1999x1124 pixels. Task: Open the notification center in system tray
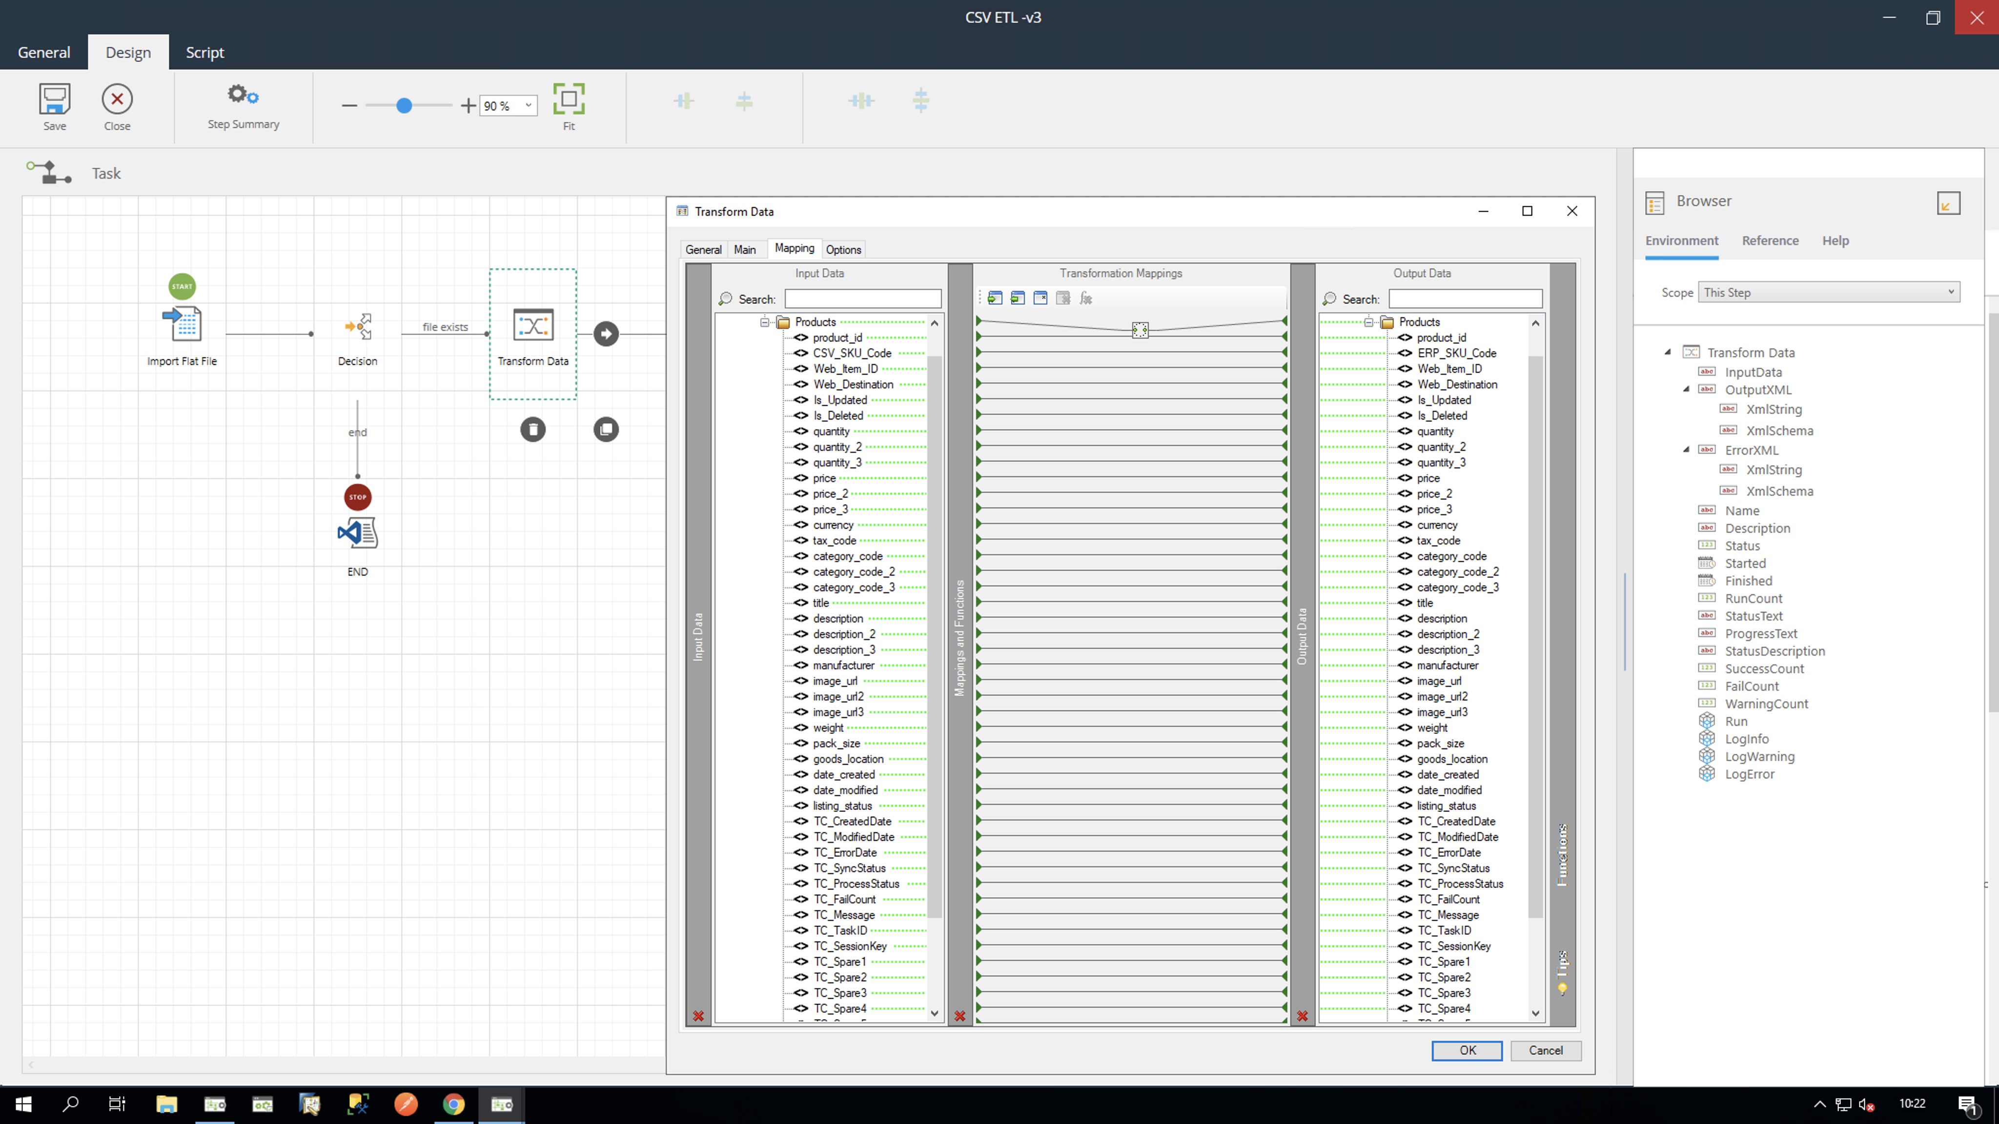(x=1968, y=1104)
